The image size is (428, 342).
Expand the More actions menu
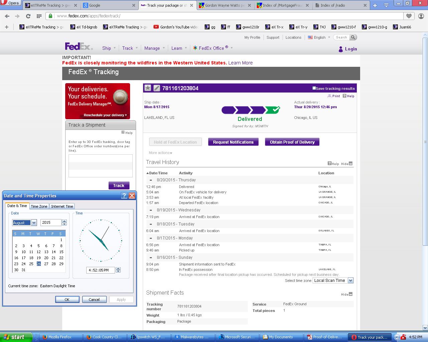160,153
